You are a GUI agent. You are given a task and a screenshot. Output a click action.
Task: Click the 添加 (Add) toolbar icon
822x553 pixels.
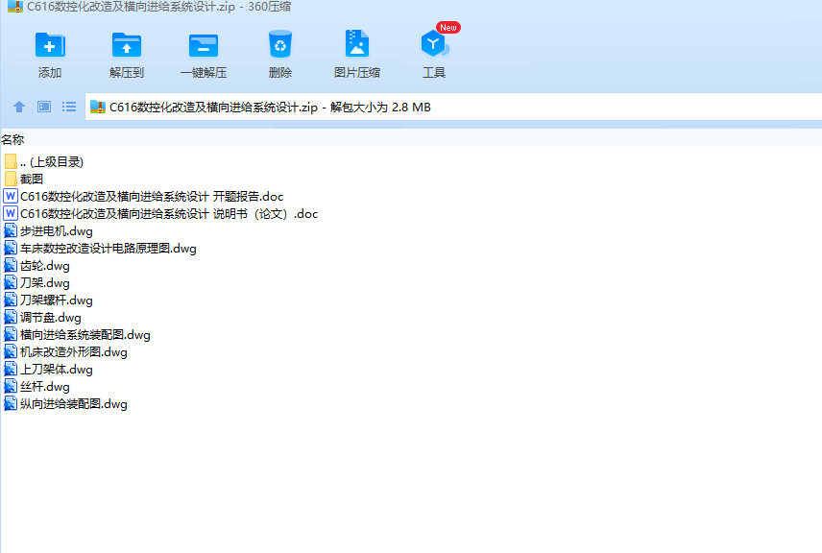[x=50, y=45]
